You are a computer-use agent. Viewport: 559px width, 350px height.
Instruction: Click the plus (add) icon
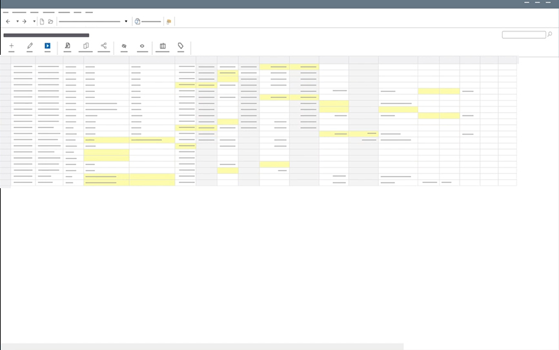coord(12,46)
